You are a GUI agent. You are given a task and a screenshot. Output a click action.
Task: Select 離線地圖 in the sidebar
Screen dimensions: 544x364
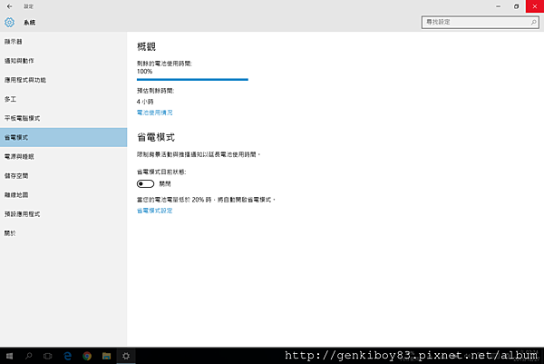[x=63, y=195]
